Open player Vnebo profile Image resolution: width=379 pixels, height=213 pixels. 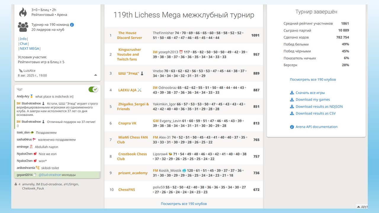pos(158,71)
